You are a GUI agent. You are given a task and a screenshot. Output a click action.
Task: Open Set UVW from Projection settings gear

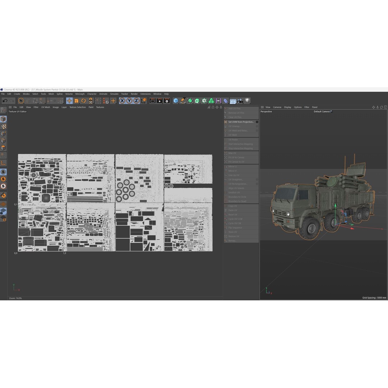coord(257,122)
